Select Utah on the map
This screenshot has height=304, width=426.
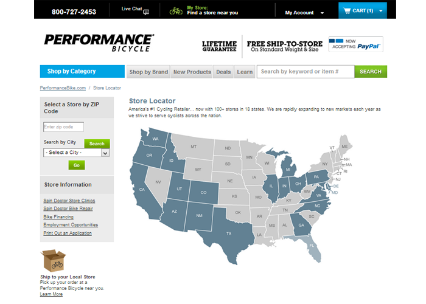[x=180, y=189]
